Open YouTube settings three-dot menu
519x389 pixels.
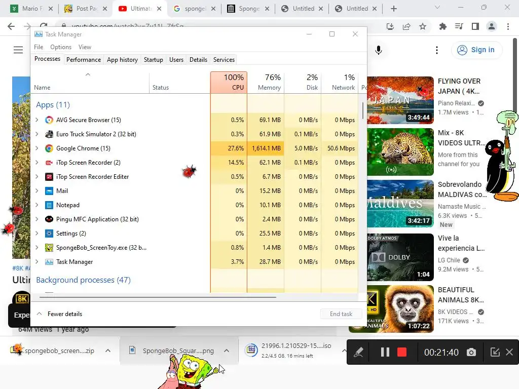(x=437, y=50)
